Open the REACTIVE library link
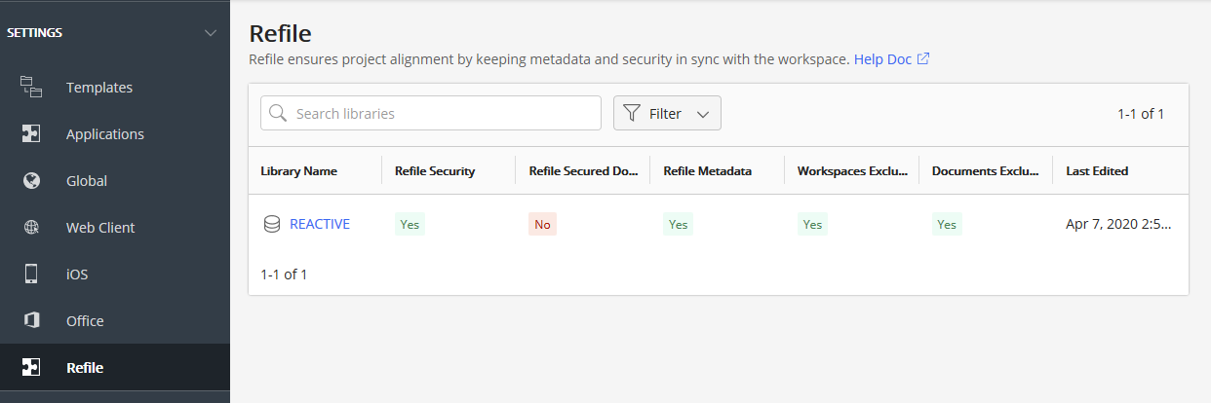This screenshot has width=1211, height=403. pyautogui.click(x=320, y=224)
